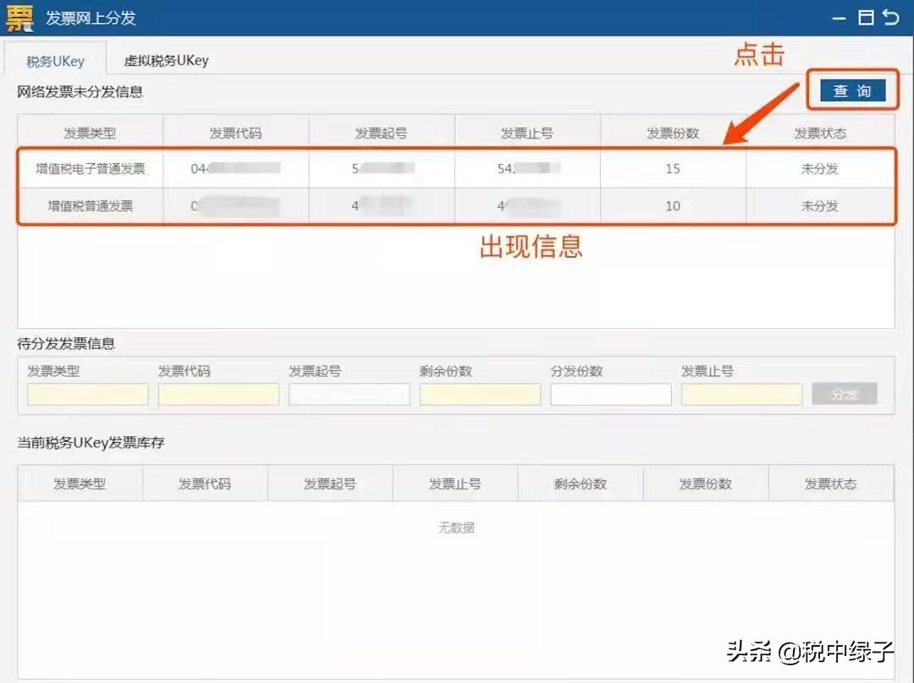Click the 发票代码 input field
914x683 pixels.
218,393
